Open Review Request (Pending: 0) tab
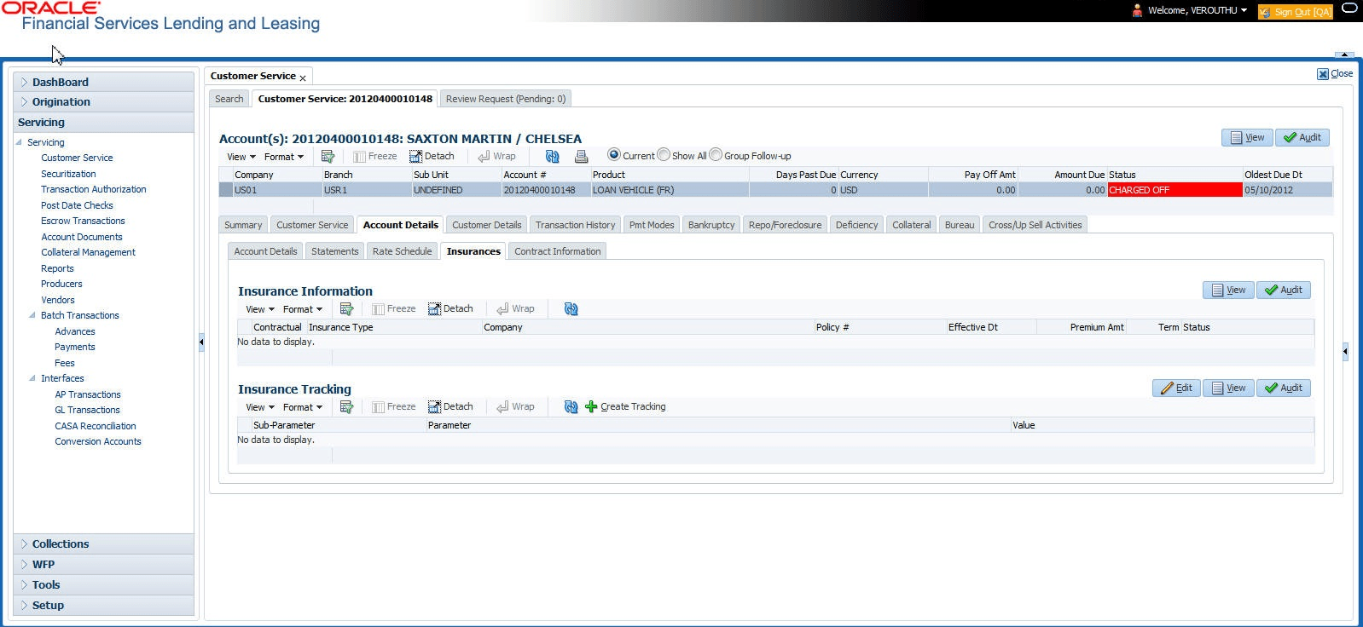Viewport: 1363px width, 627px height. (506, 99)
